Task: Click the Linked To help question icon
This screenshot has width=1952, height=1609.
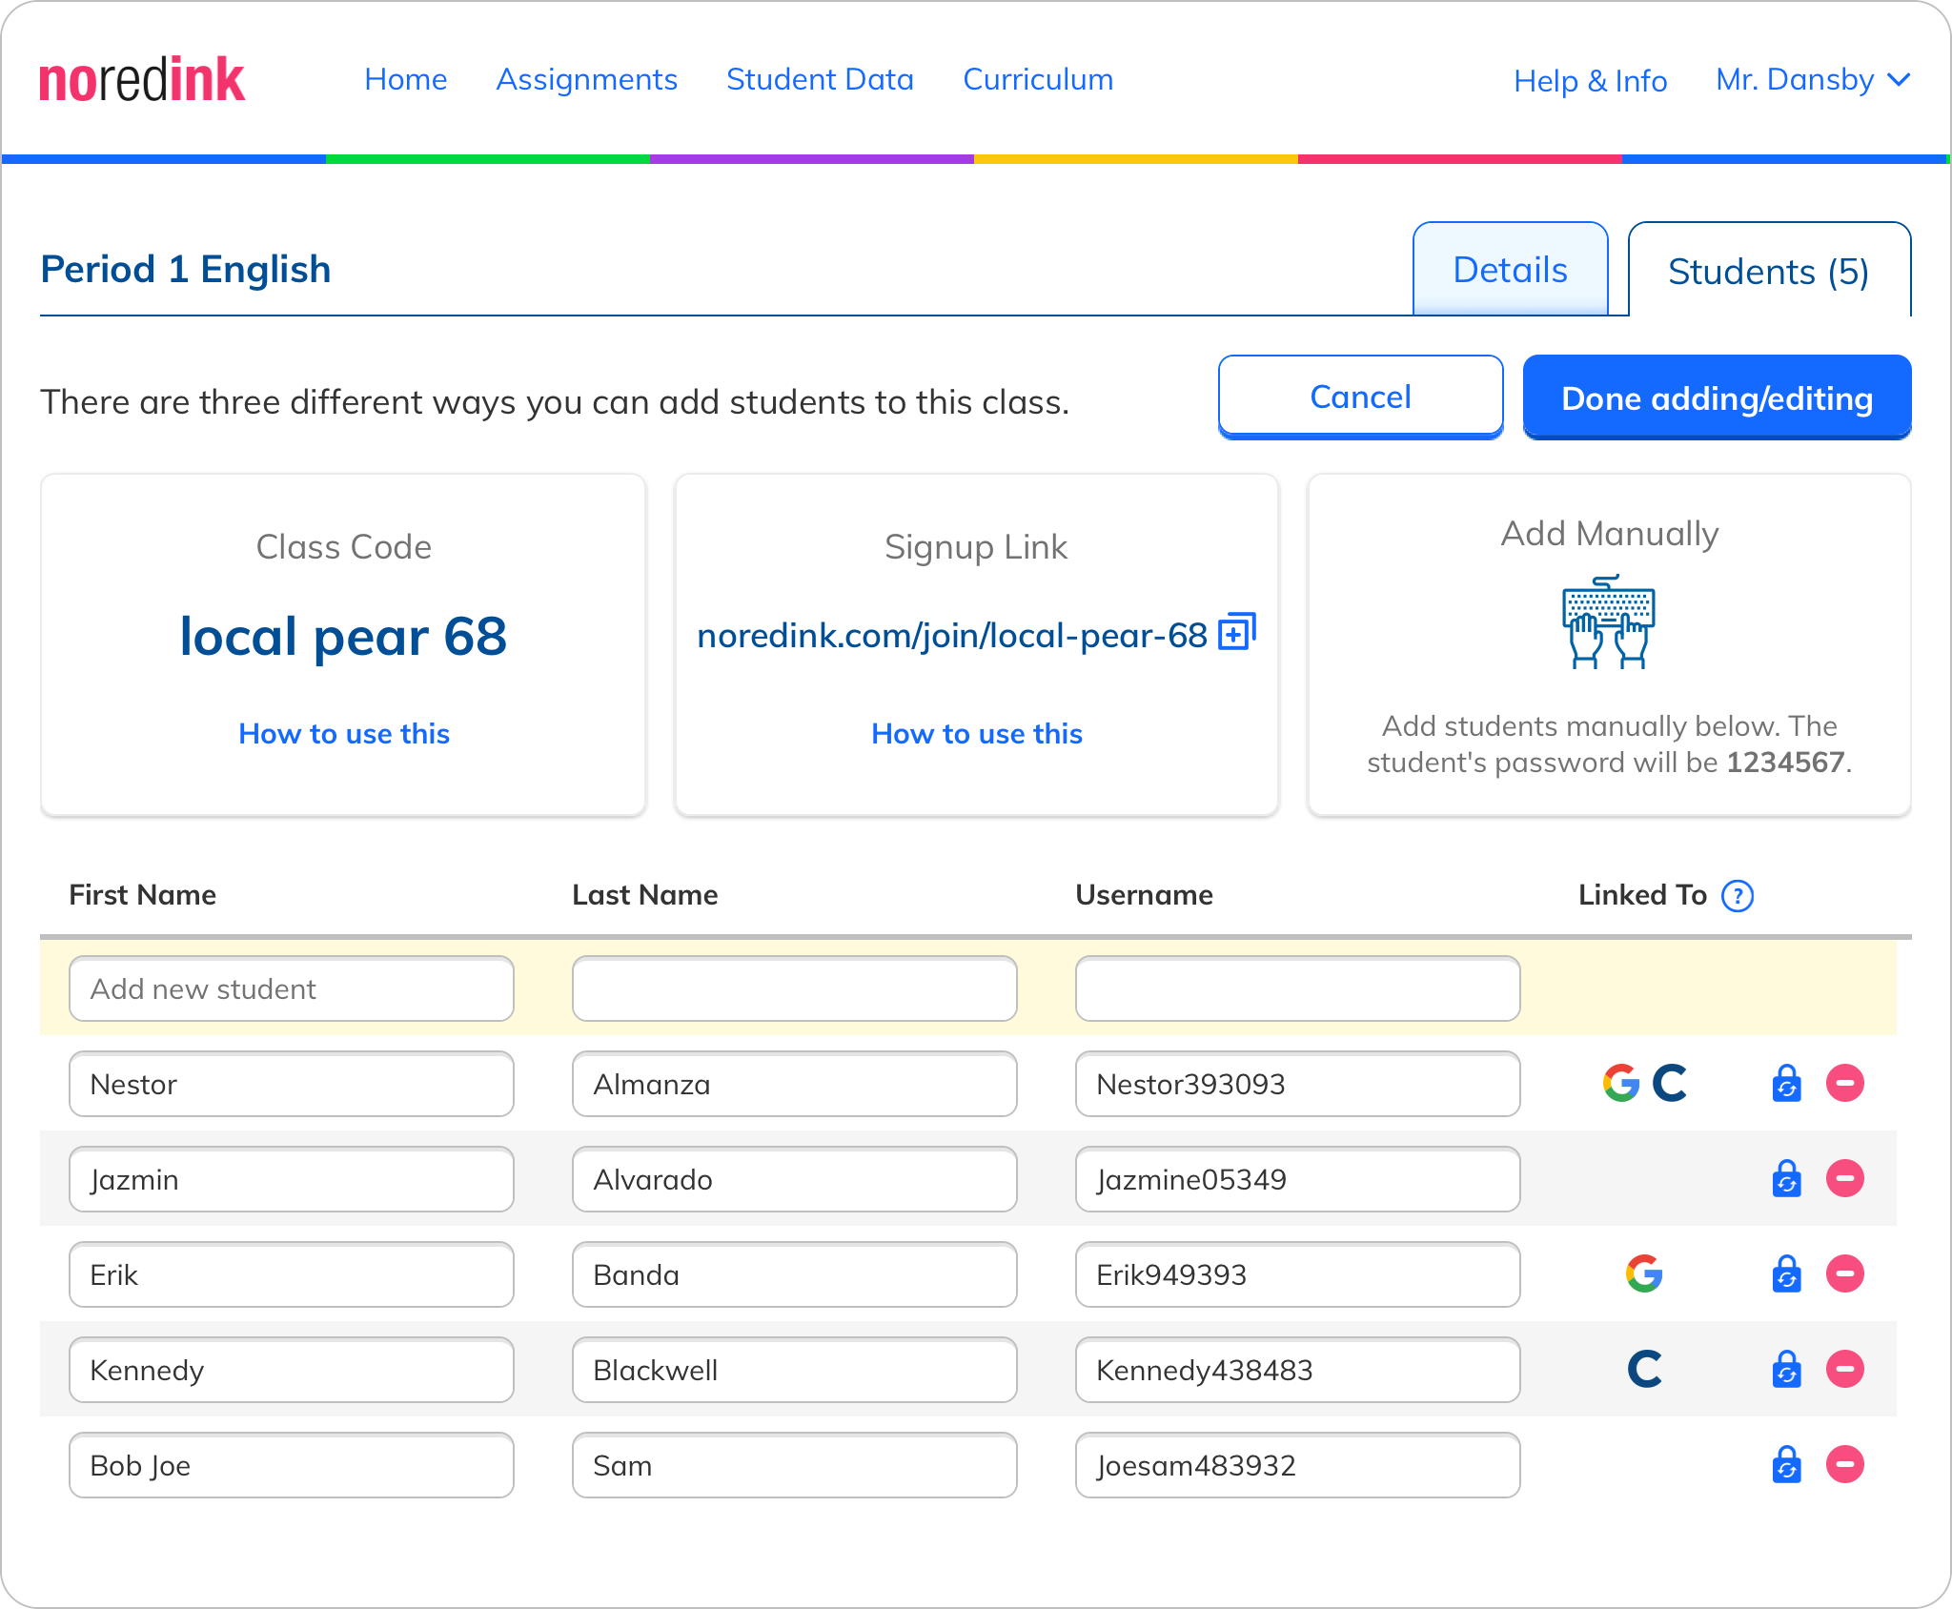Action: pos(1738,896)
